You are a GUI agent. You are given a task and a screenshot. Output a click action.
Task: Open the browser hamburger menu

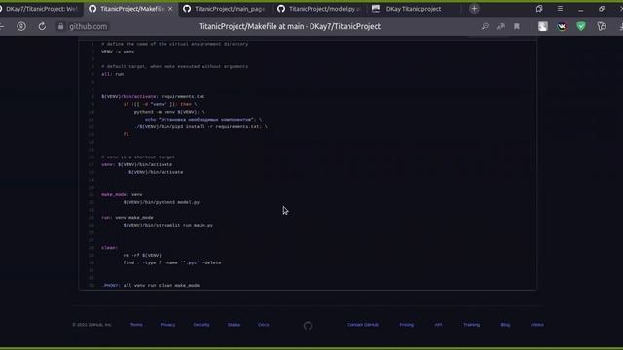pos(560,9)
